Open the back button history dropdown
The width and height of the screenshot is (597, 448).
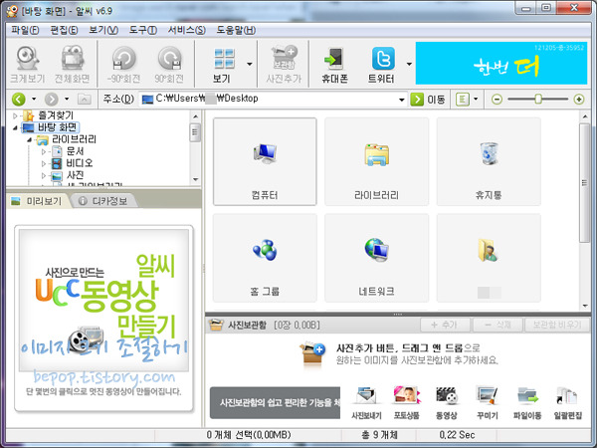pyautogui.click(x=34, y=99)
